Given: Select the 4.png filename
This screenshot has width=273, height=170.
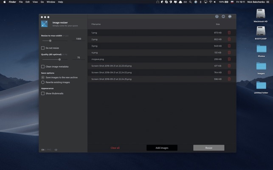Looking at the screenshot, I should 95,52.
